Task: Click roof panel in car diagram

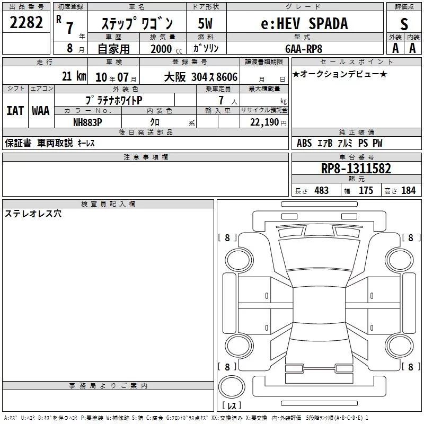Action: click(x=319, y=305)
